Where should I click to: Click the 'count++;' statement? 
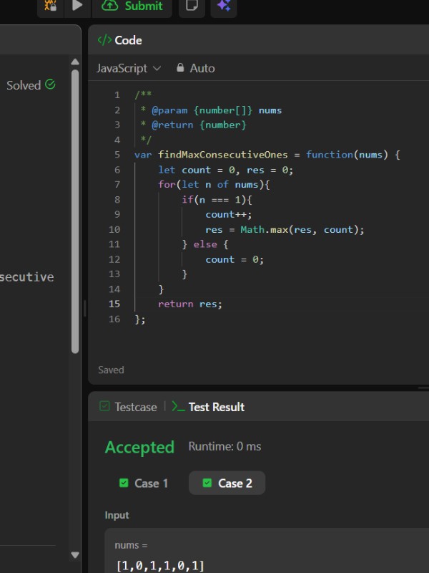pos(228,214)
